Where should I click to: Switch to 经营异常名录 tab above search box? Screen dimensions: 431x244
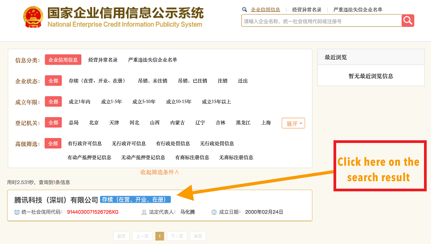click(x=307, y=10)
